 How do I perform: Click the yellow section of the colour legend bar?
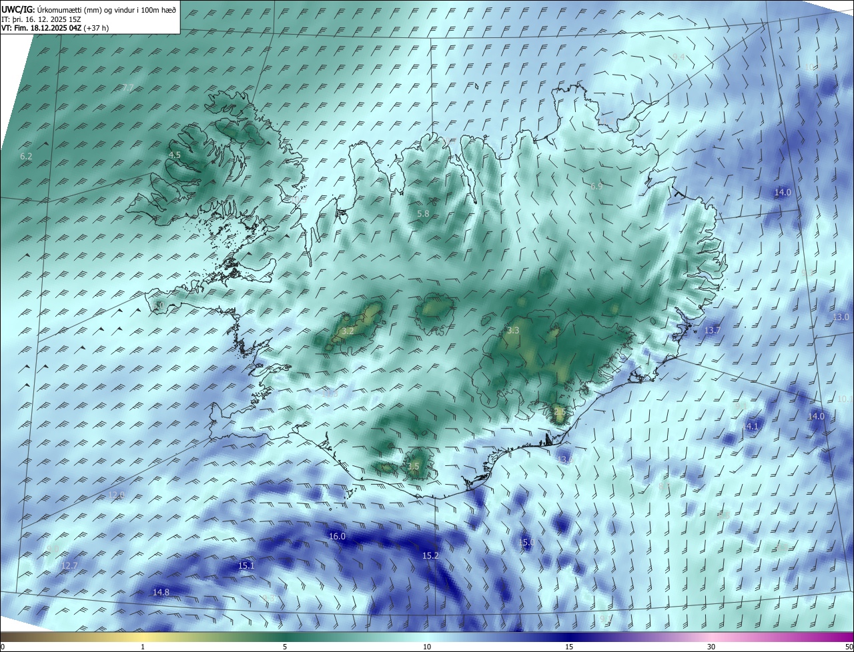[x=143, y=637]
